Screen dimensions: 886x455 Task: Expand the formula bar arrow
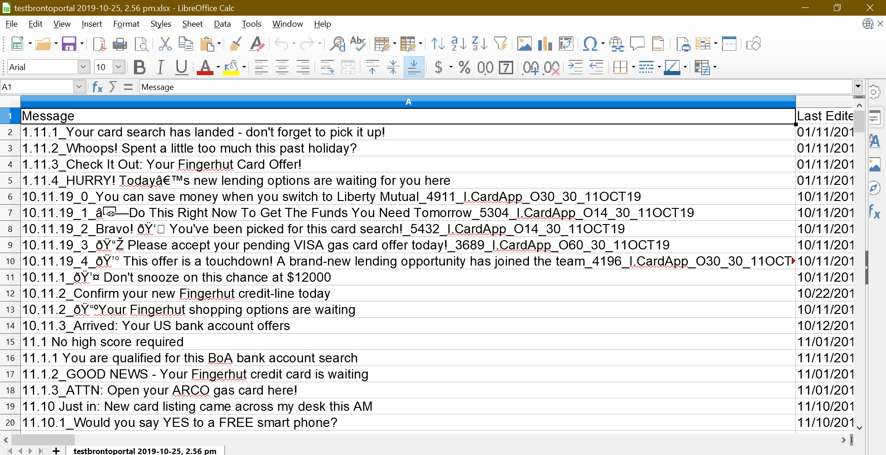(858, 86)
